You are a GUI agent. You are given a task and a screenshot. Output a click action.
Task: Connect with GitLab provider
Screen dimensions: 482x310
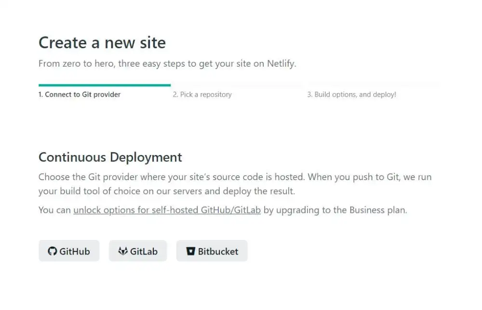tap(138, 251)
